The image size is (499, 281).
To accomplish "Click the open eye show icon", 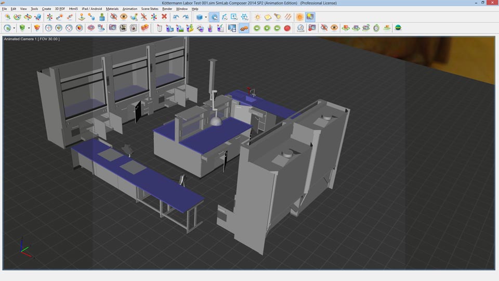I will pos(124,17).
